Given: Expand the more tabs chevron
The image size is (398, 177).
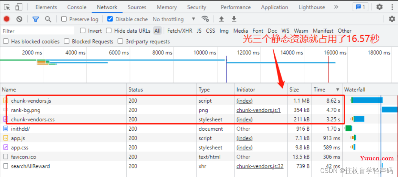Looking at the screenshot, I should coord(336,7).
